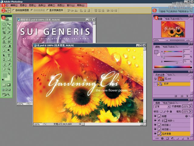194x146 pixels.
Task: Open the Move tool preset picker arrow
Action: pyautogui.click(x=9, y=10)
